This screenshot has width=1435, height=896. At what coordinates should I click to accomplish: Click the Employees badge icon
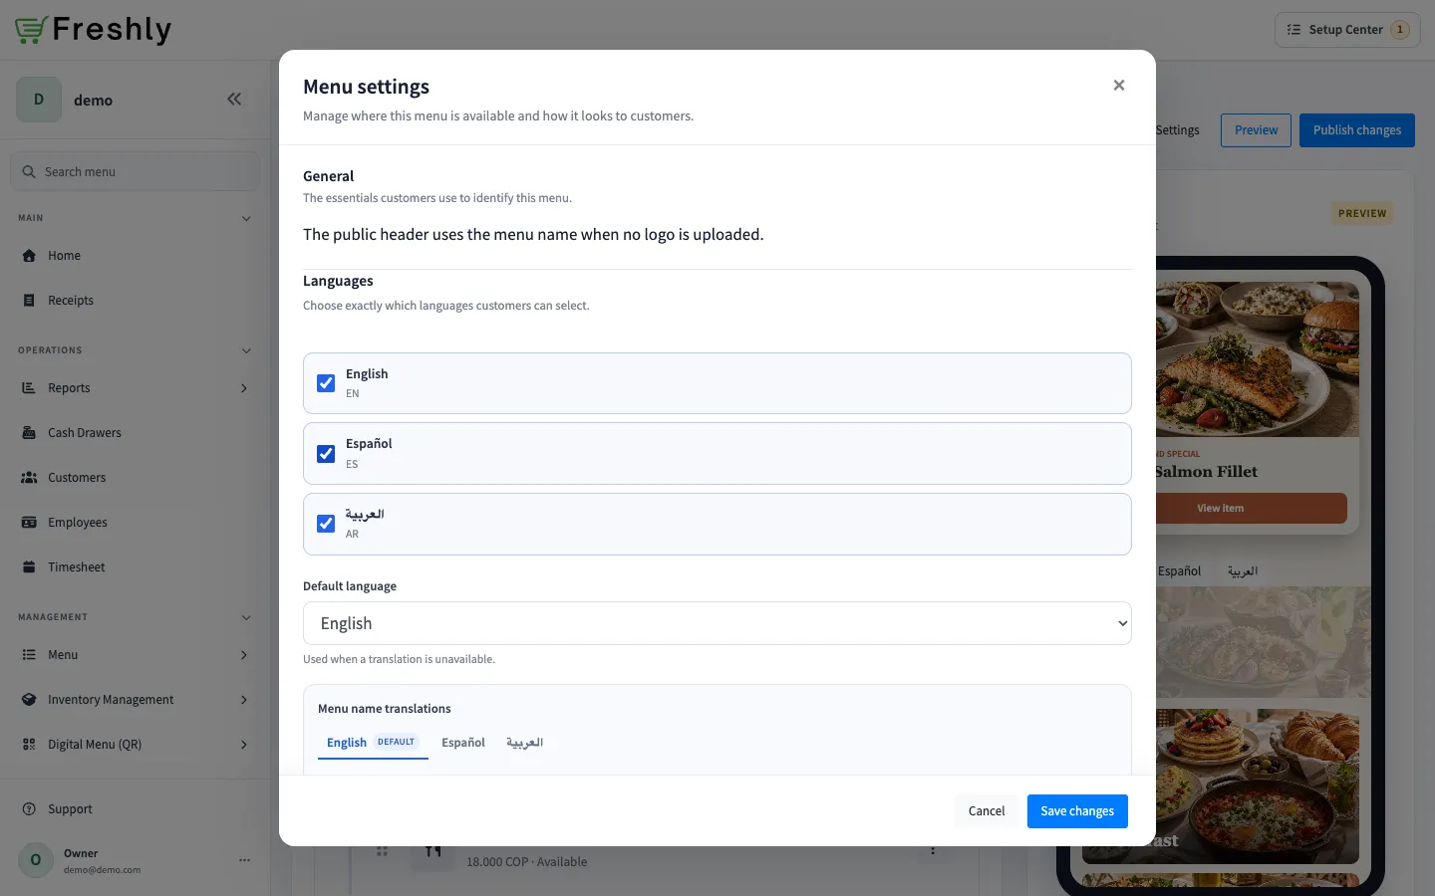point(29,523)
